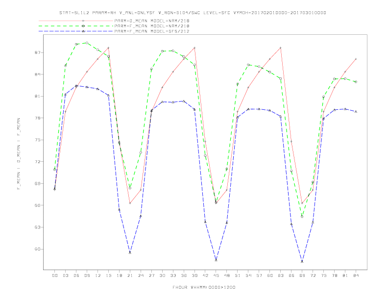Viewport: 388px width, 300px height.
Task: Click the chart title beginning STAT=SL1L2 PARAM=RH
Action: [x=193, y=13]
